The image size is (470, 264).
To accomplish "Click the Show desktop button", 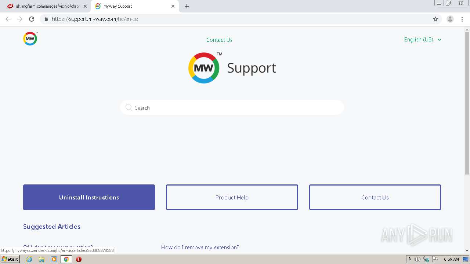I will point(466,259).
